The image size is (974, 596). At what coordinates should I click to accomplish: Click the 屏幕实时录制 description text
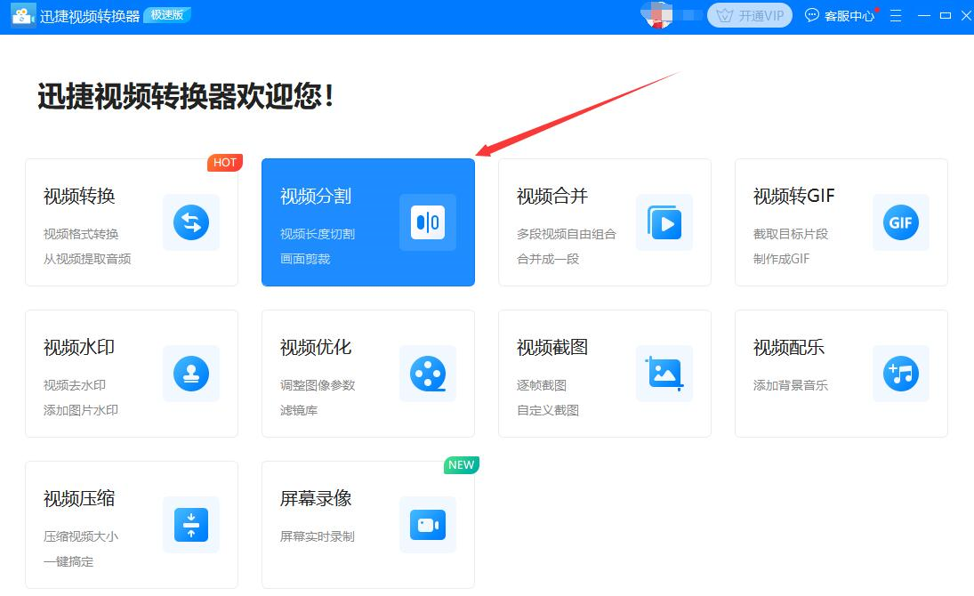pyautogui.click(x=318, y=536)
